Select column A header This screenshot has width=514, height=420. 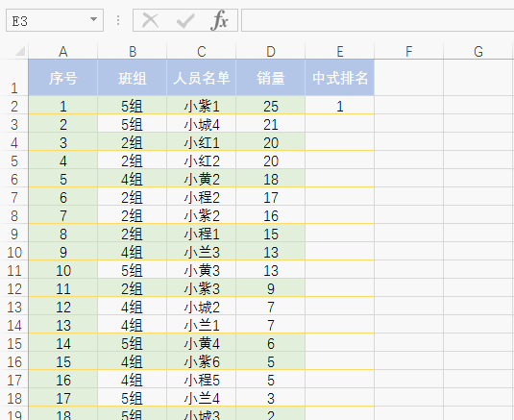click(63, 52)
